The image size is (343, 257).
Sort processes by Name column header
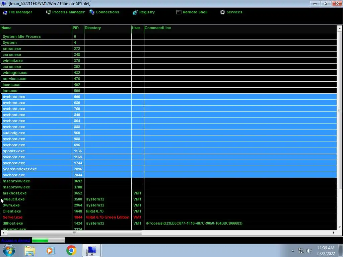click(x=36, y=28)
